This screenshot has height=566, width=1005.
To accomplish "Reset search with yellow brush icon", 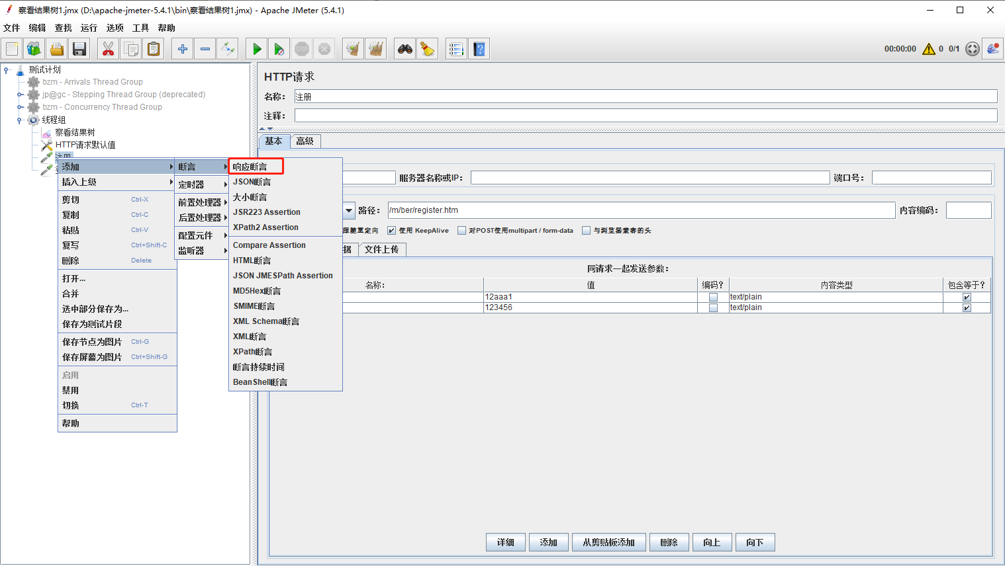I will (428, 49).
